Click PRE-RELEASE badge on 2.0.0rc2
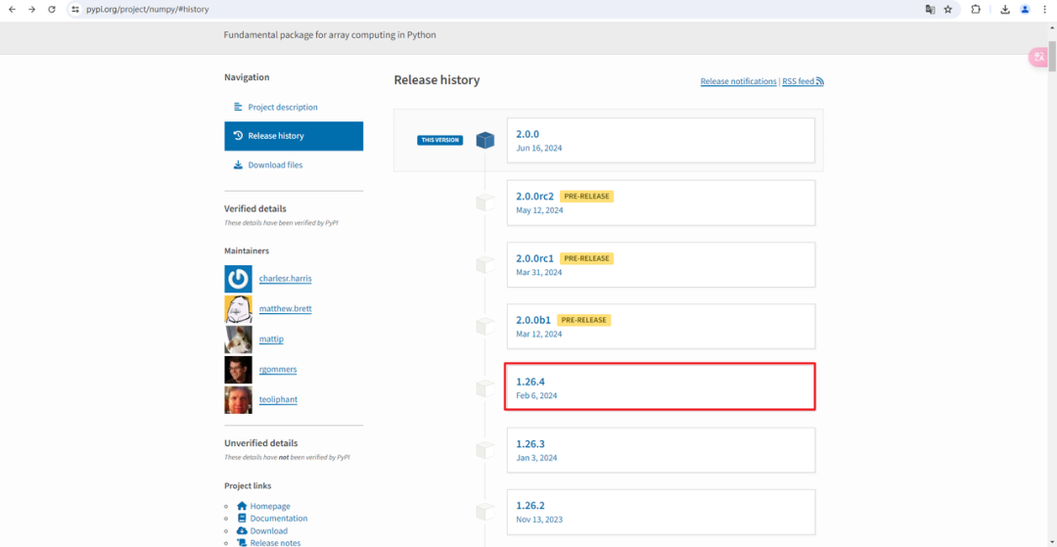 pyautogui.click(x=586, y=196)
